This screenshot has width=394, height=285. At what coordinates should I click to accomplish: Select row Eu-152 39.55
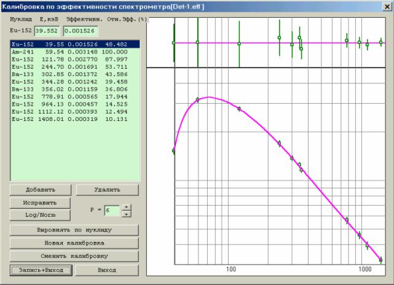coord(75,44)
